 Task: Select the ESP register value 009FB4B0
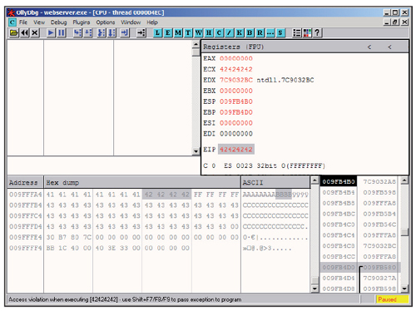[236, 101]
